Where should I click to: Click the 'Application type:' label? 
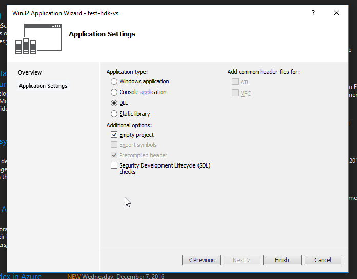pyautogui.click(x=127, y=72)
